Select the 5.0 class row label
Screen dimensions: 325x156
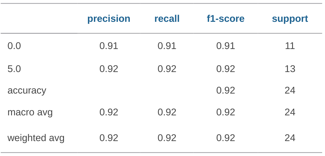click(14, 69)
